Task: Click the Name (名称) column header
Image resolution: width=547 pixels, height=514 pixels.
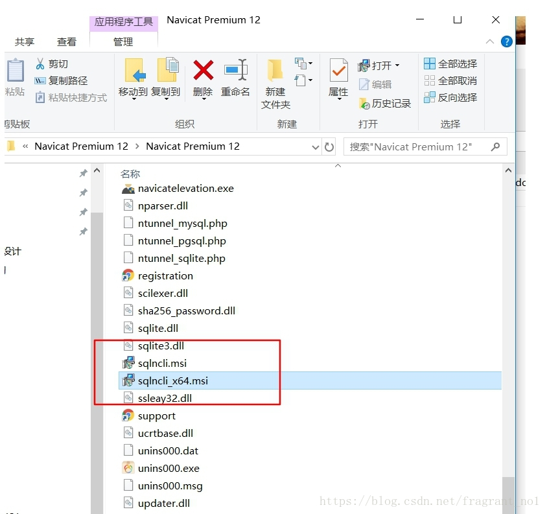Action: [x=130, y=174]
